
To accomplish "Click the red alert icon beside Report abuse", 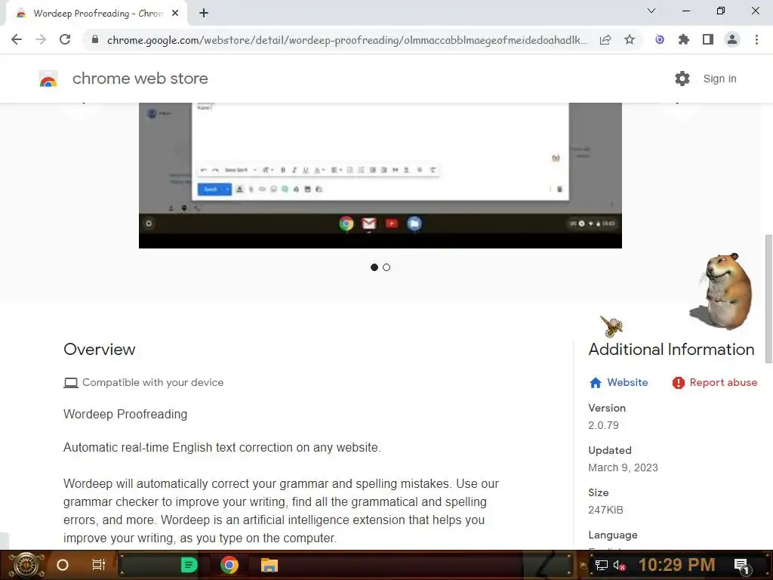I will [679, 383].
